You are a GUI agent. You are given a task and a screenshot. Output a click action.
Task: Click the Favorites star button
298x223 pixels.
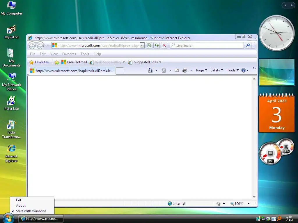tap(39, 62)
